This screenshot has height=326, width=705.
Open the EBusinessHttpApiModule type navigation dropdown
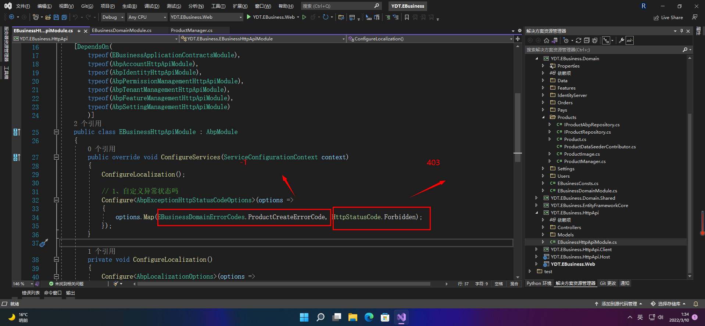pos(263,39)
